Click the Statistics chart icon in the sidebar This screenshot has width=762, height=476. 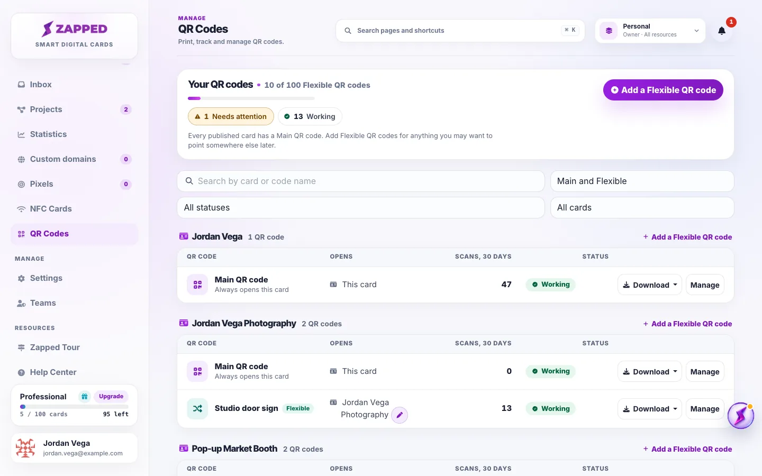[21, 134]
